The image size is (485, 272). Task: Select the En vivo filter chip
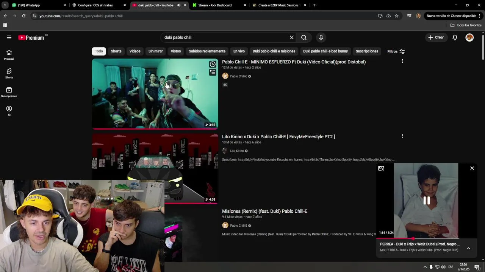pyautogui.click(x=239, y=51)
